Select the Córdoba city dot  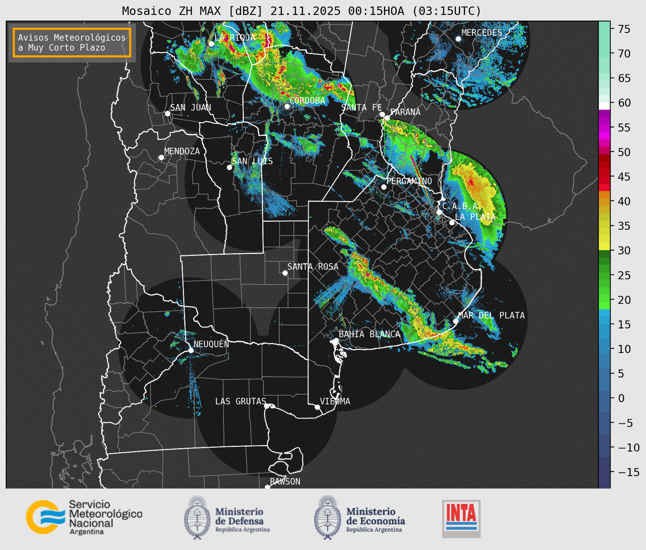click(287, 106)
